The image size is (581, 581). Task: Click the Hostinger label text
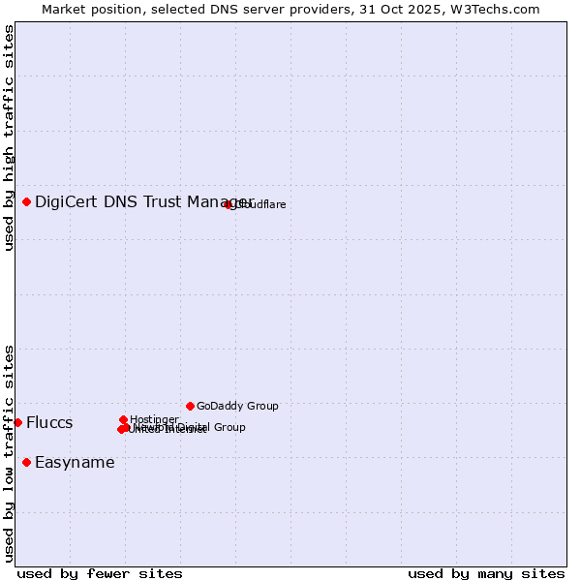154,419
